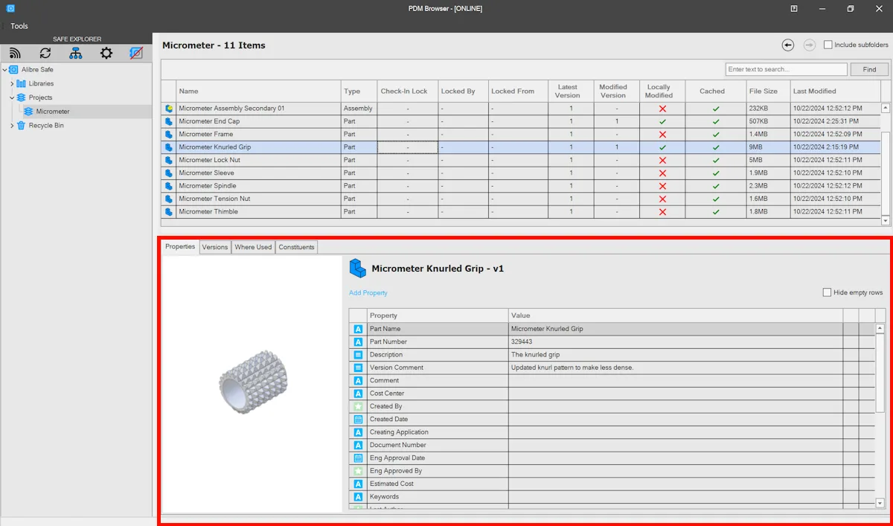
Task: Sort the list by the Name column header
Action: tap(258, 91)
